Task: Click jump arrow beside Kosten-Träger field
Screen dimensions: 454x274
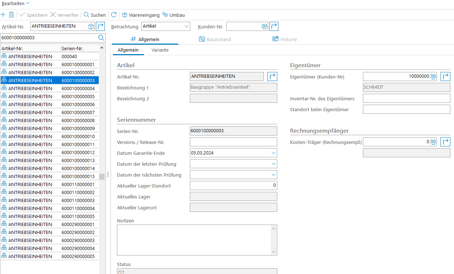Action: pos(445,142)
